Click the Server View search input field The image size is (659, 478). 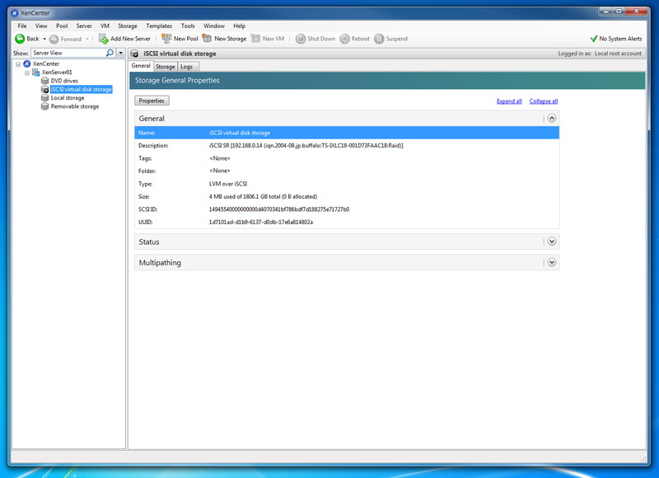coord(68,53)
